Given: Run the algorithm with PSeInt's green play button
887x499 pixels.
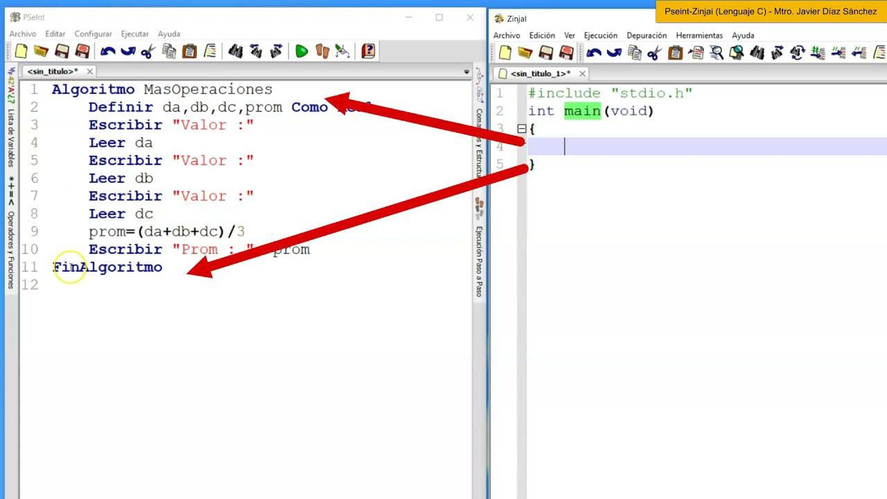Looking at the screenshot, I should (301, 51).
